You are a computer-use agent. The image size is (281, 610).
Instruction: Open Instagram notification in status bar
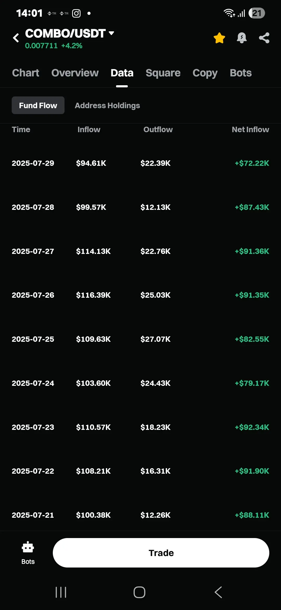76,13
